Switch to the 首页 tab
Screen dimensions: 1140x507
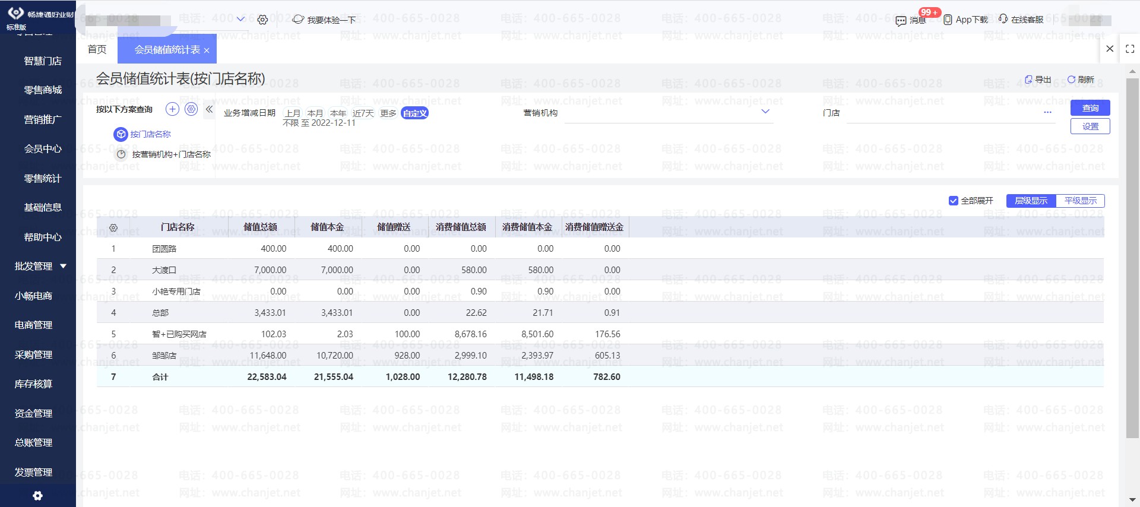97,49
